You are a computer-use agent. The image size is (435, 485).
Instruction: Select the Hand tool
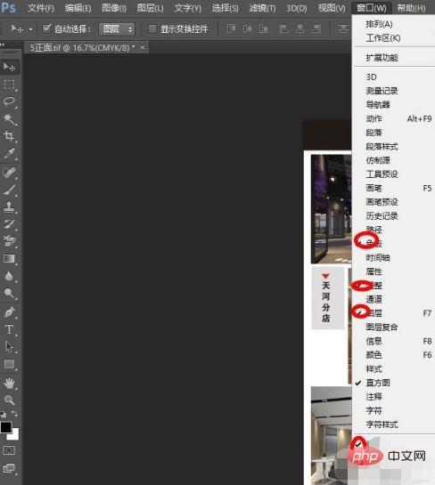(9, 383)
